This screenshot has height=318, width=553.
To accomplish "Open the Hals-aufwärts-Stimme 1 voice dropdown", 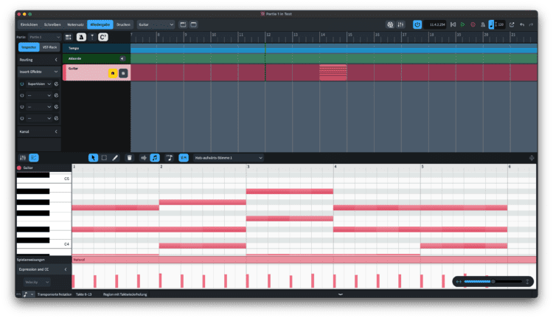I will pyautogui.click(x=228, y=158).
